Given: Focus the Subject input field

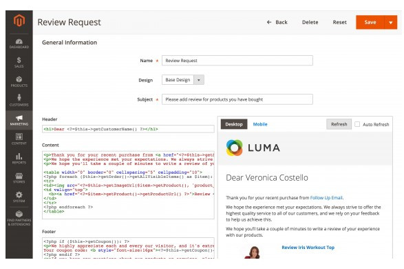Looking at the screenshot, I should [237, 99].
